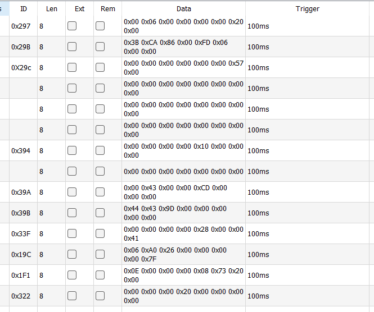Toggle Ext checkbox for ID 0x1F1
The image size is (374, 312).
tap(72, 275)
